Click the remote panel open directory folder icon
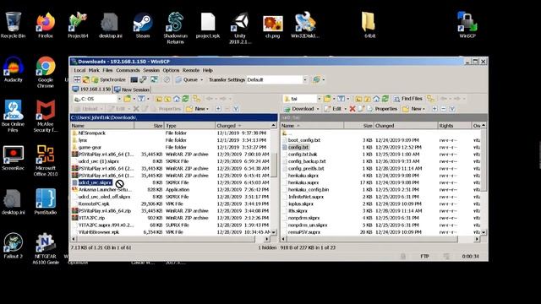 point(327,99)
